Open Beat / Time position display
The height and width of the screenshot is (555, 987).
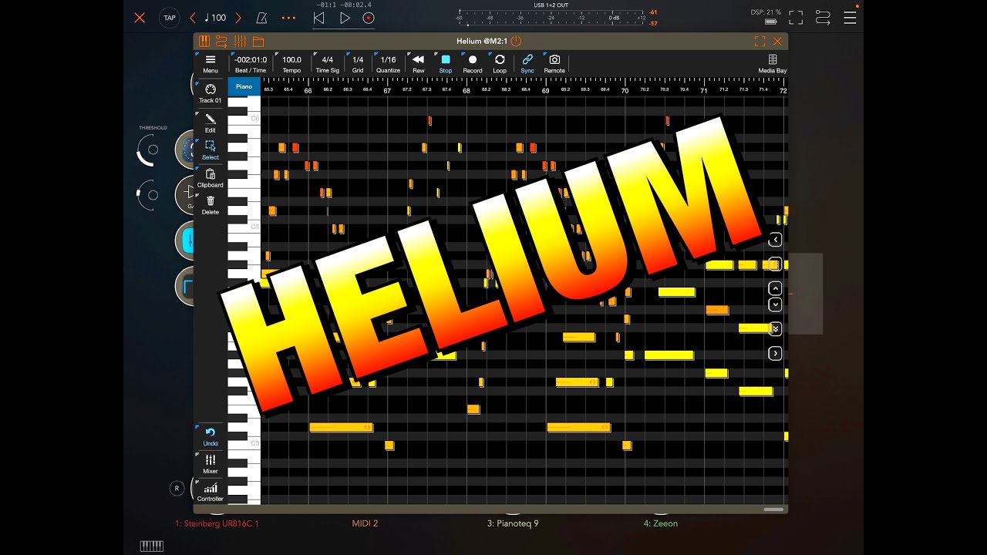point(251,64)
